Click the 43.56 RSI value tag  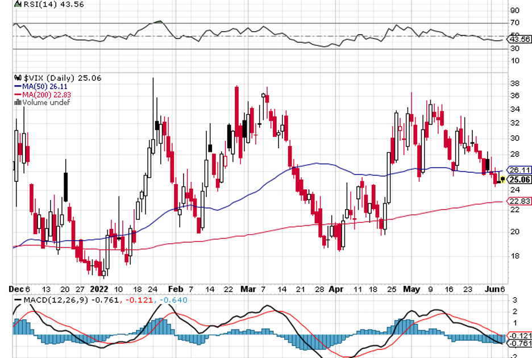click(x=520, y=39)
